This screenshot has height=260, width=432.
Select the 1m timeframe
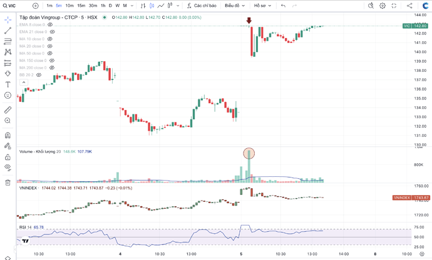[49, 6]
